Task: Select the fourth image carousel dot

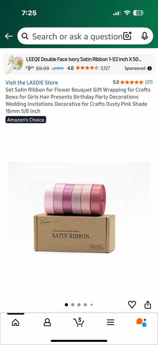Action: 85,305
